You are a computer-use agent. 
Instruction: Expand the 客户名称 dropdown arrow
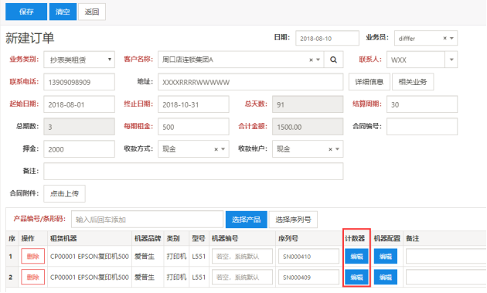pos(318,60)
